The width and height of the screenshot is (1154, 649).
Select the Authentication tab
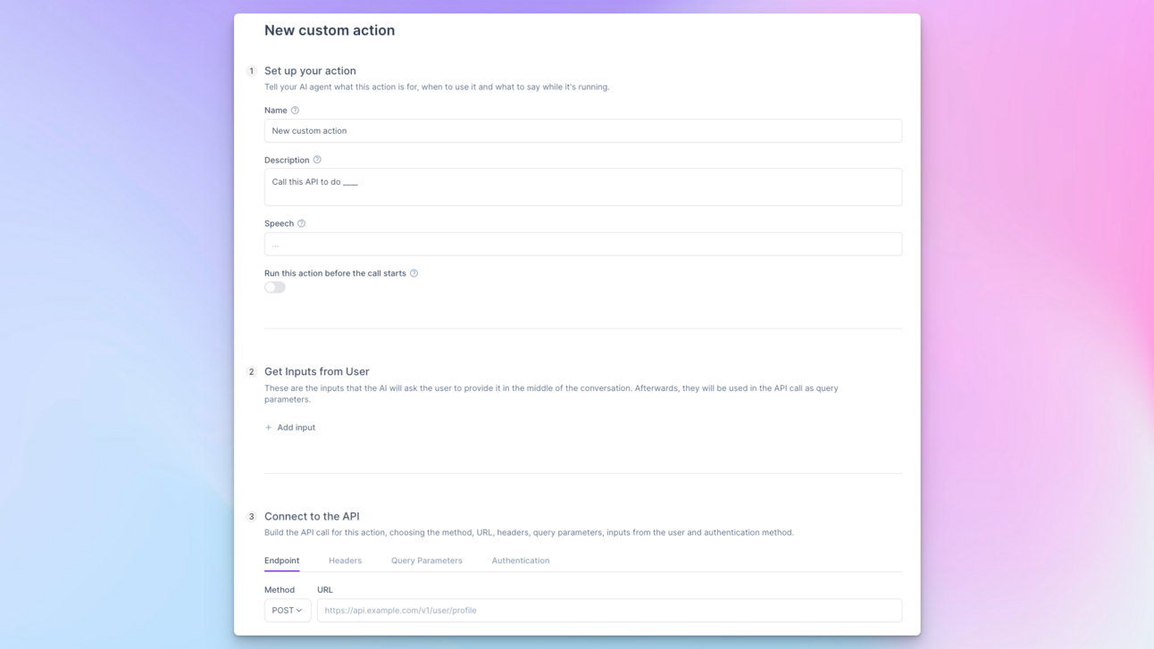pos(521,561)
